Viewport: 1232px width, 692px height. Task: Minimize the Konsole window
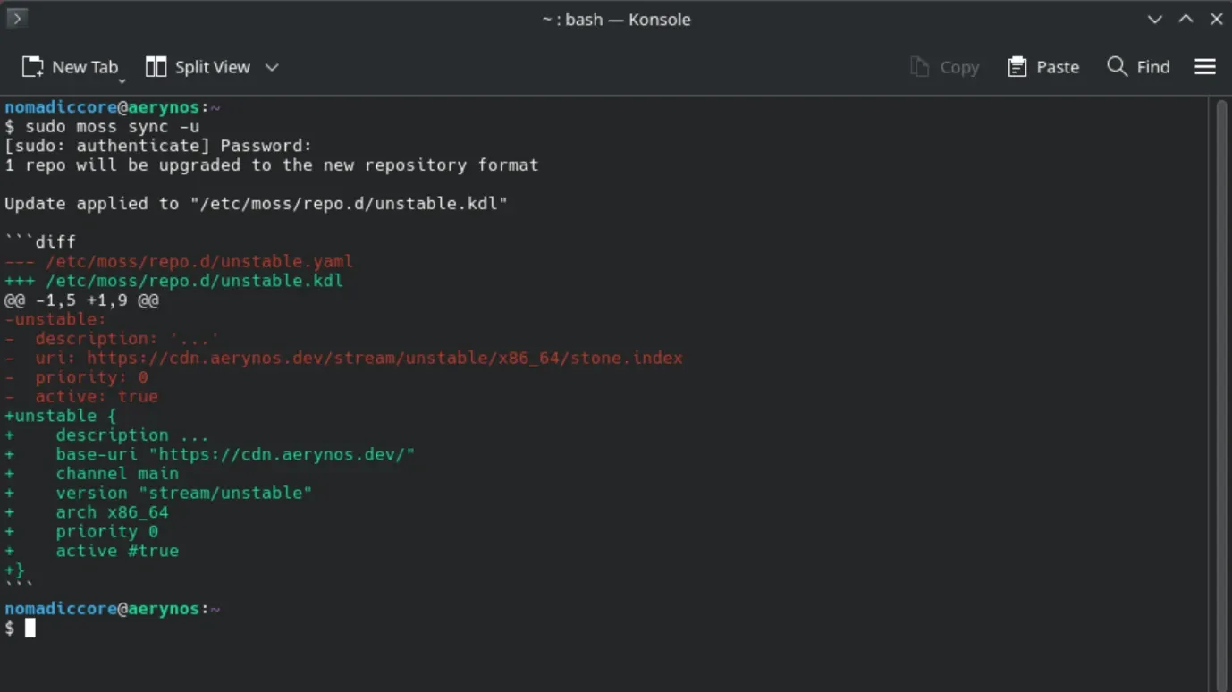tap(1155, 19)
